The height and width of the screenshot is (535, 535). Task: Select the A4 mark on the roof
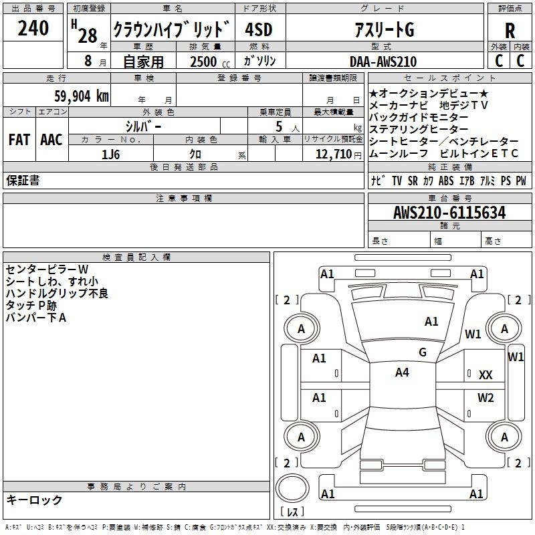[x=402, y=372]
